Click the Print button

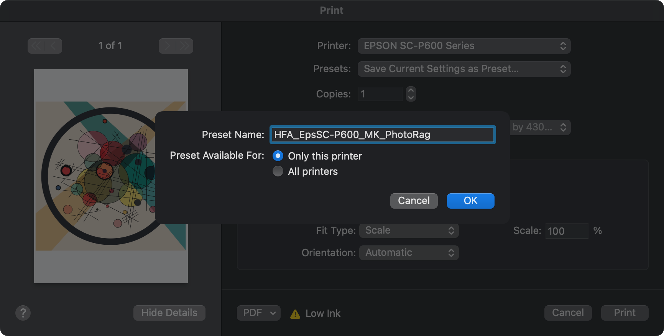[625, 313]
